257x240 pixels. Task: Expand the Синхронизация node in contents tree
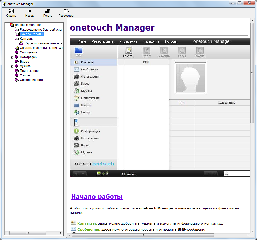(12, 80)
